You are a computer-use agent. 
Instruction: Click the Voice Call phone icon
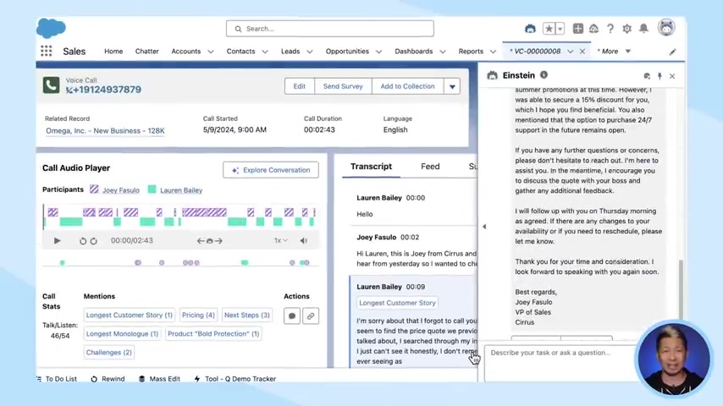pyautogui.click(x=51, y=85)
